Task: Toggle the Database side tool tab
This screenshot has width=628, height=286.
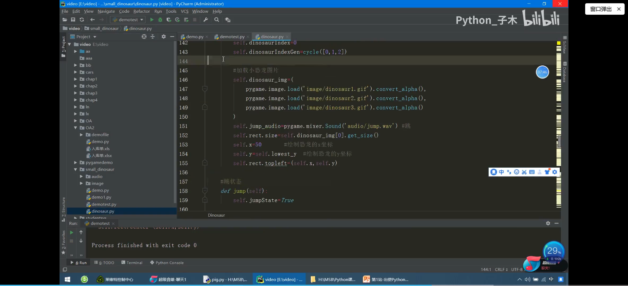Action: coord(565,72)
